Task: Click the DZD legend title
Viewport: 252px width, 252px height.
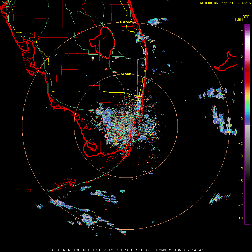Action: click(x=246, y=17)
